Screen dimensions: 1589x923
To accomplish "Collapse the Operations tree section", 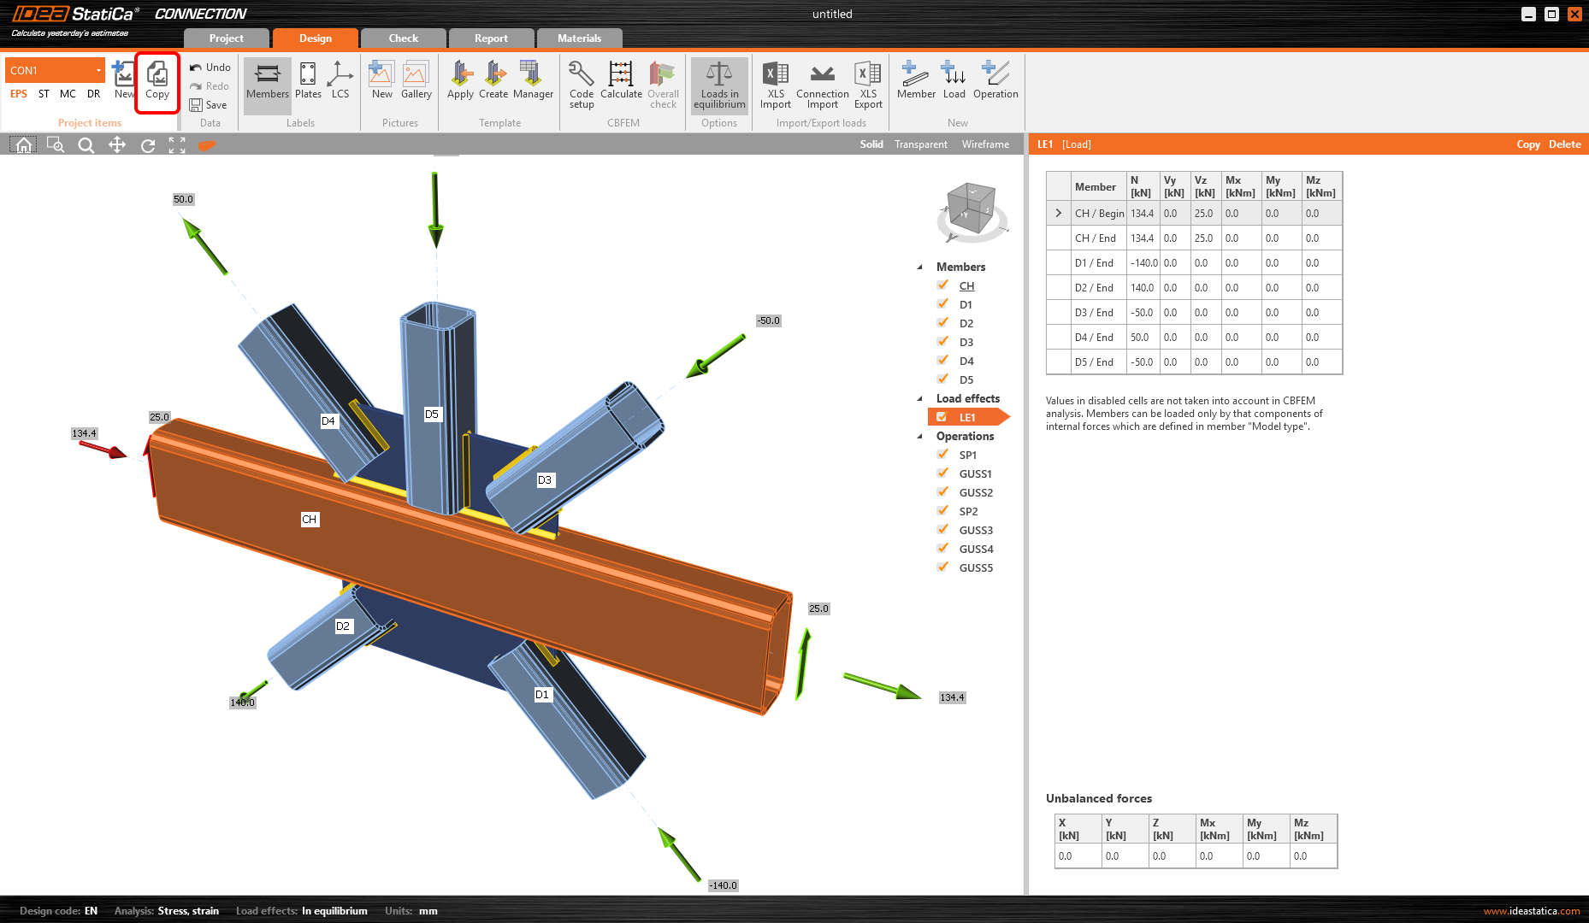I will (920, 436).
